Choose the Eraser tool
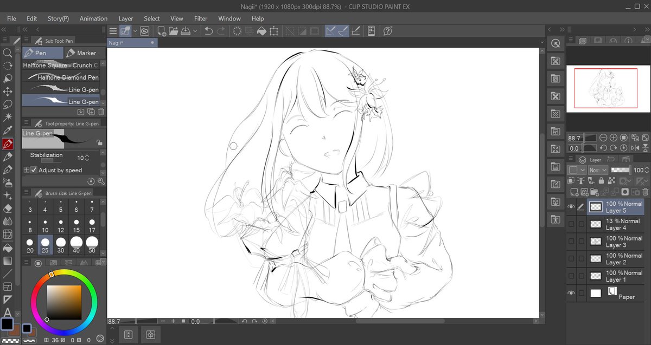This screenshot has height=345, width=651. [x=8, y=209]
